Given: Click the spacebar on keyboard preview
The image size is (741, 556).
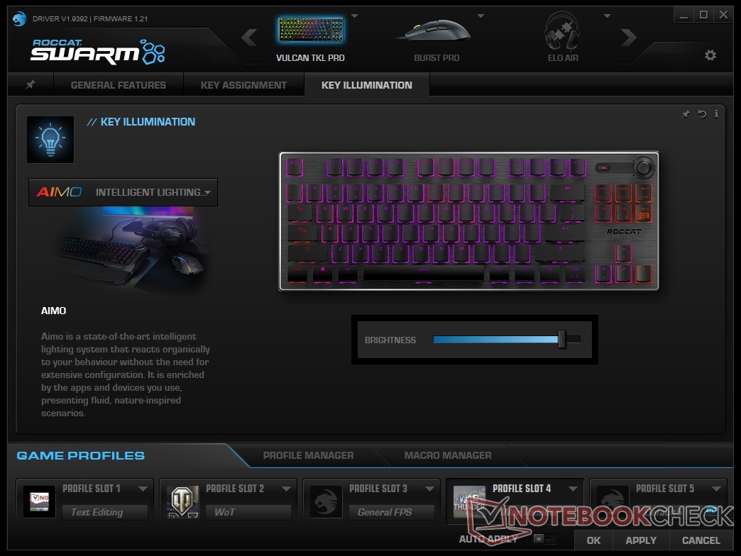Looking at the screenshot, I should pos(424,273).
